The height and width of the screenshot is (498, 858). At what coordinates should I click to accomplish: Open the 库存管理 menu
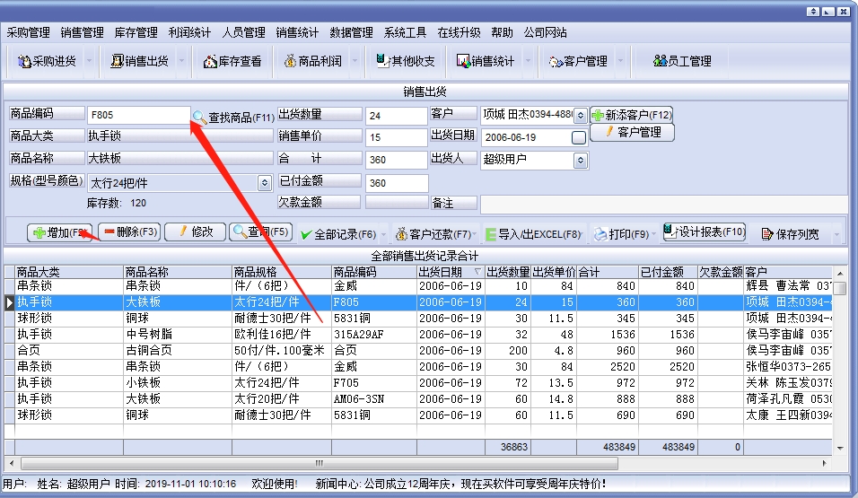136,32
